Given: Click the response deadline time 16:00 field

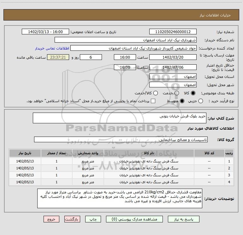Looking at the screenshot, I should (x=125, y=57).
